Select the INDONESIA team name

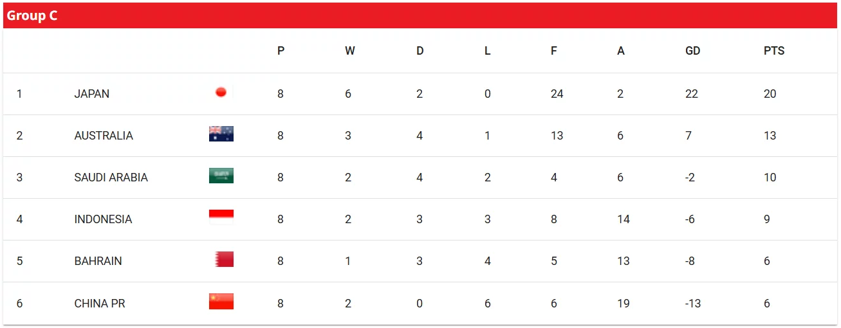click(x=103, y=219)
